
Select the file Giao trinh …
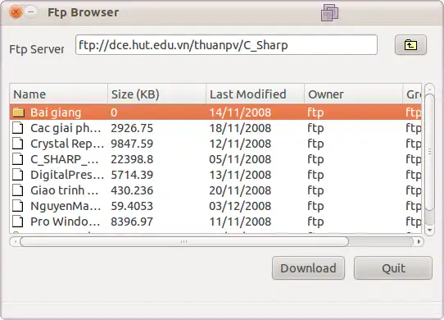[x=215, y=190]
